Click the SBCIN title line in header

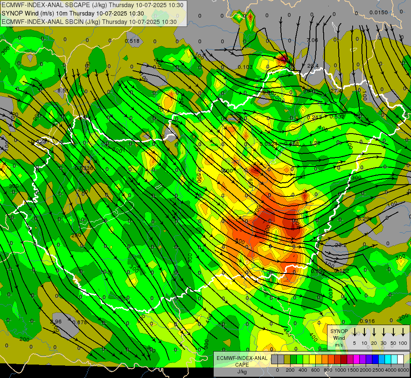click(x=89, y=22)
